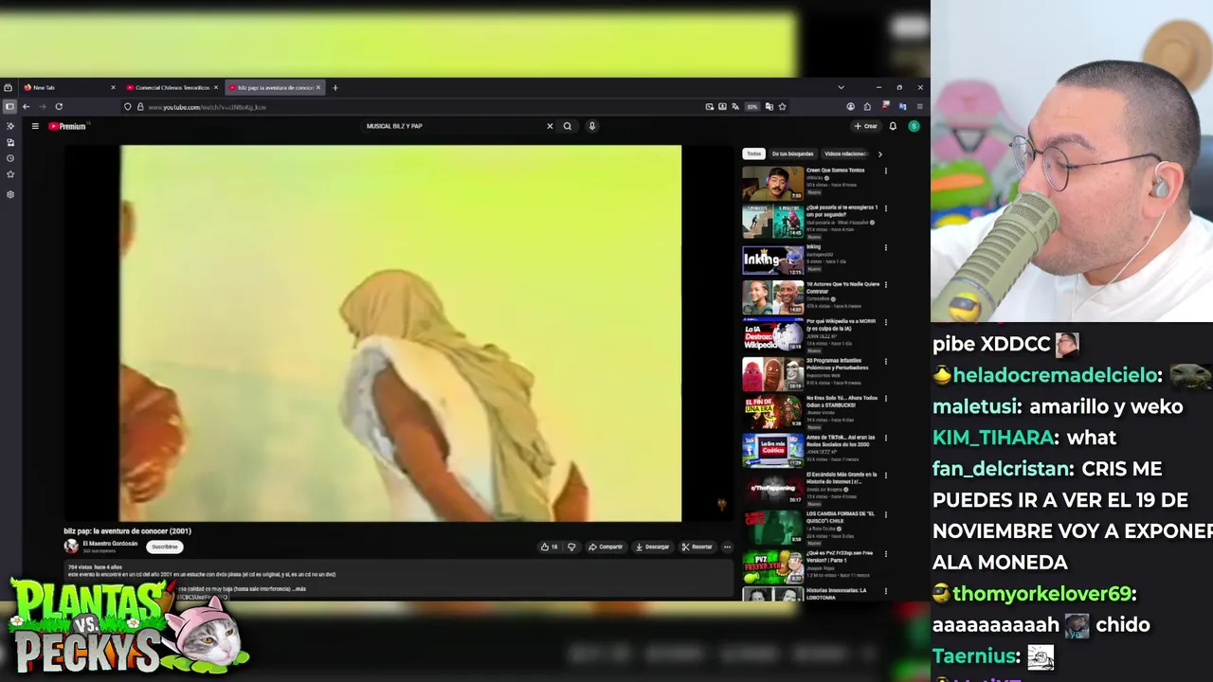This screenshot has width=1213, height=682.
Task: Open the 'El Maestro Gordosán' channel name link
Action: [x=110, y=544]
